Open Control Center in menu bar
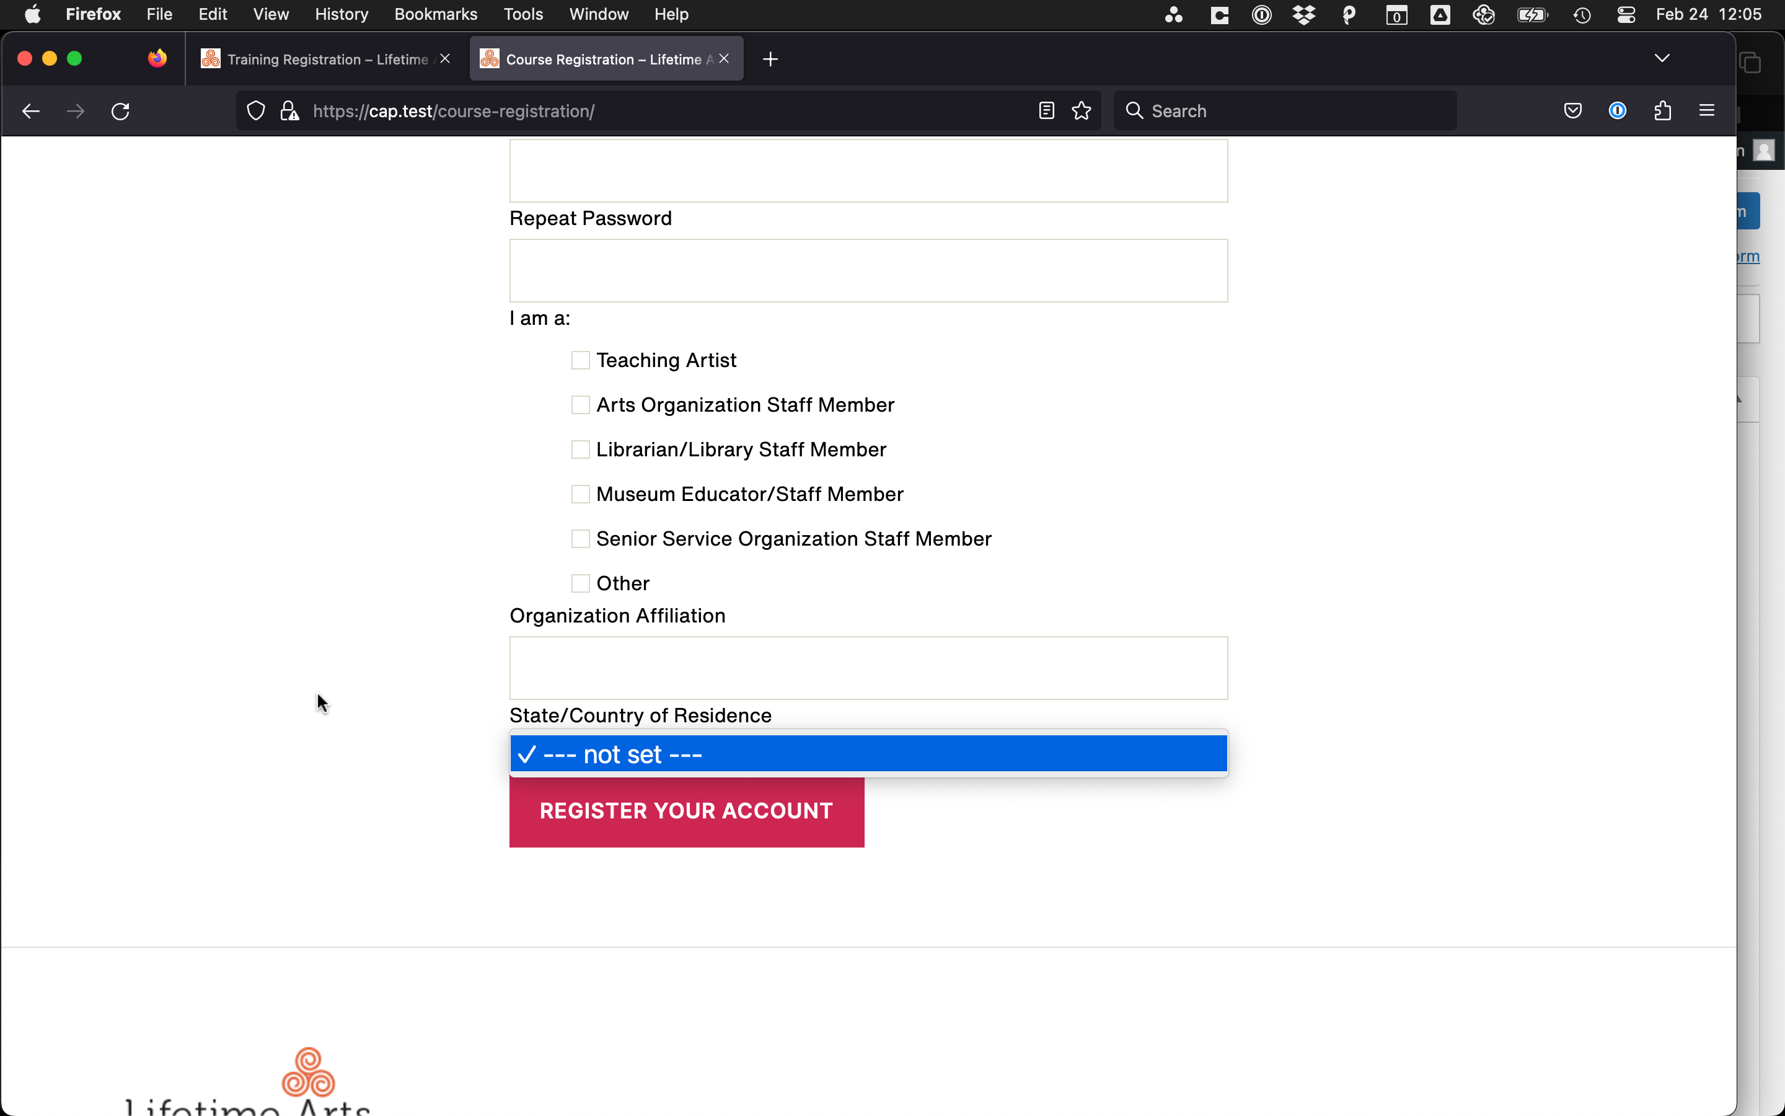This screenshot has width=1785, height=1116. [x=1626, y=15]
